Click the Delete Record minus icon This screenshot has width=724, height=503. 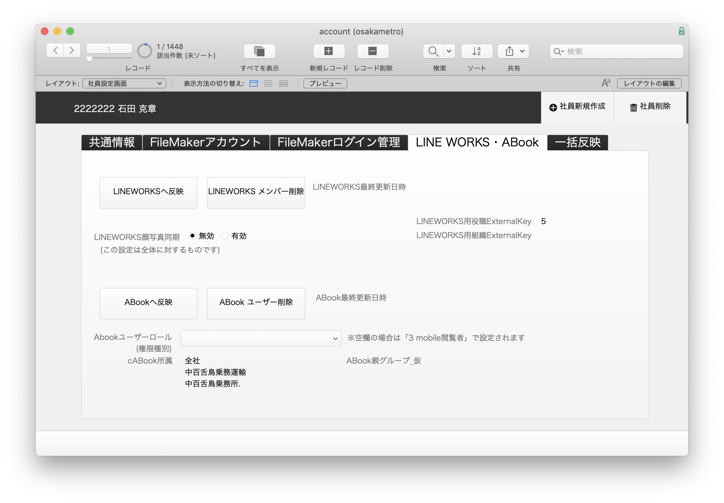373,51
